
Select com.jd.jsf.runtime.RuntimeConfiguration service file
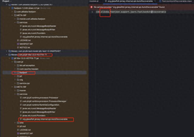41,105
